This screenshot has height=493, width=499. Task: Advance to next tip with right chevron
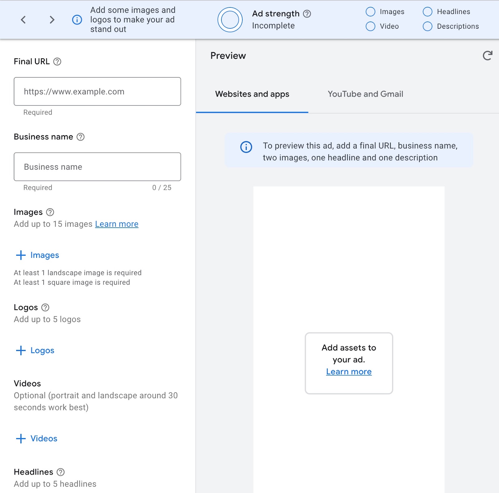[52, 20]
